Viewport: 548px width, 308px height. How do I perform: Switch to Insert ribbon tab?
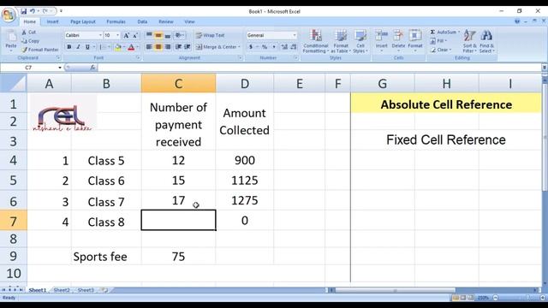pyautogui.click(x=52, y=21)
